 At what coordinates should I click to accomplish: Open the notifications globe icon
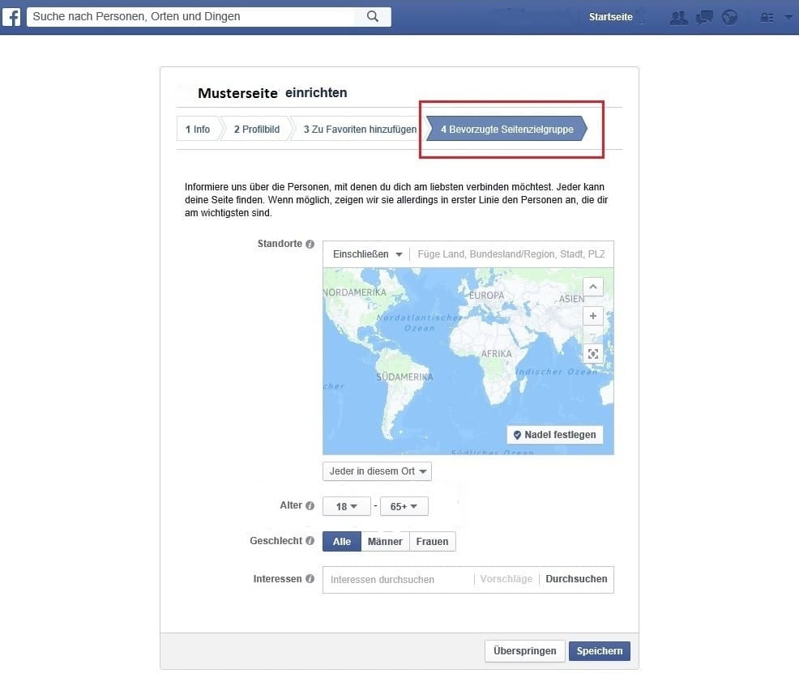[x=730, y=17]
